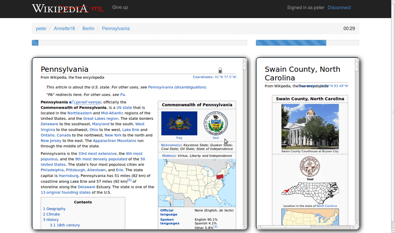This screenshot has height=233, width=395.
Task: Open the Philadelphia link
Action: 52,170
